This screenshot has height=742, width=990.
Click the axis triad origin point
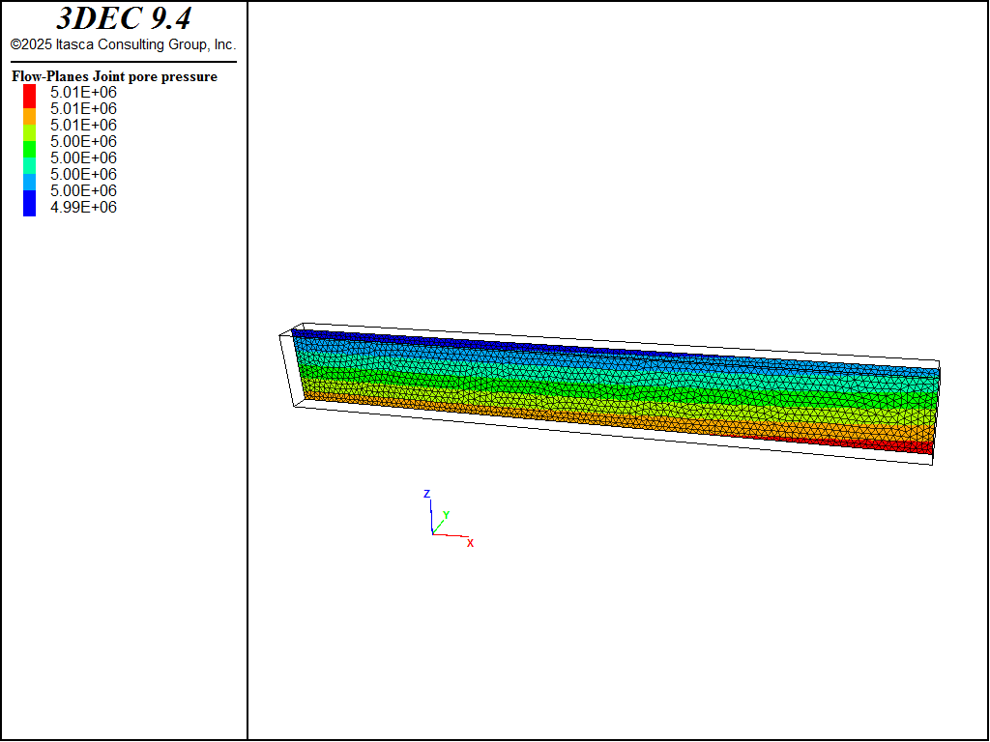pos(432,533)
